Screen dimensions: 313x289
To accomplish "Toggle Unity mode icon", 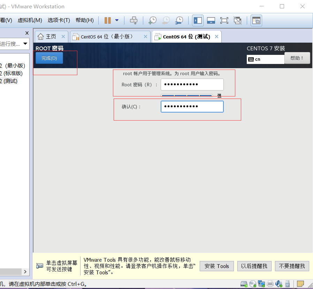I will [238, 20].
